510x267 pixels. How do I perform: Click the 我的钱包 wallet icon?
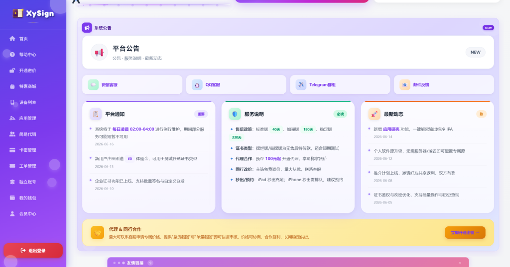tap(12, 198)
